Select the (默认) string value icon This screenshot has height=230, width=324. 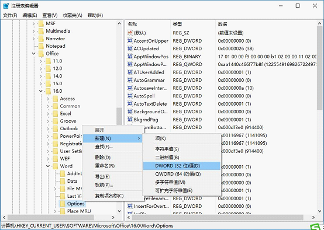click(x=130, y=33)
